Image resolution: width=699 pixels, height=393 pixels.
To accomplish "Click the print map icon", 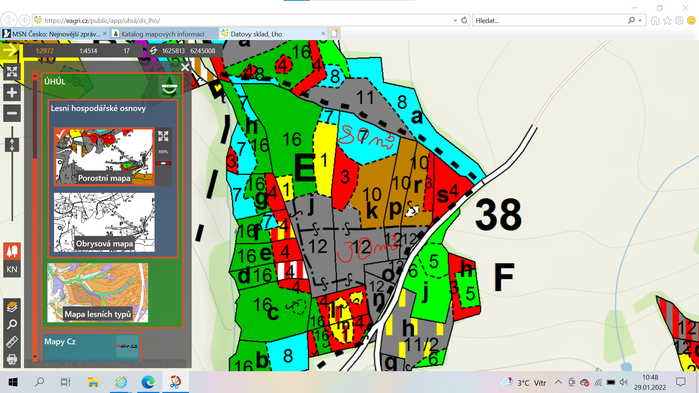I will pos(12,359).
